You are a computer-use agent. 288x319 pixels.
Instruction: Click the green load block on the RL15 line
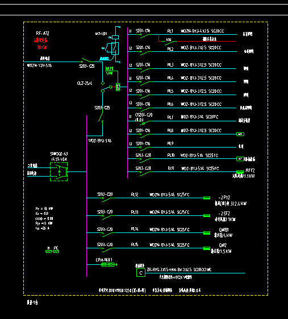click(x=207, y=248)
